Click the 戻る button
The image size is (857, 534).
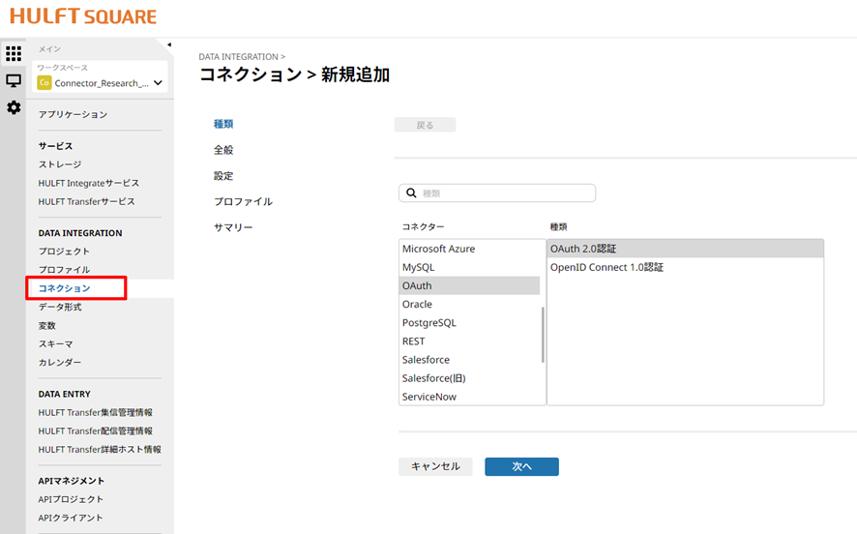425,125
